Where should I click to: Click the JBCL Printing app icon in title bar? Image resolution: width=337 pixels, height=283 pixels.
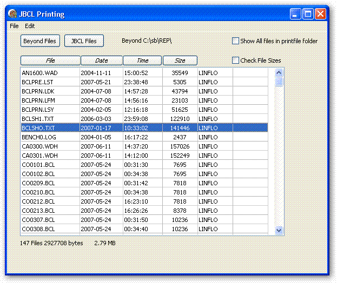[12, 14]
